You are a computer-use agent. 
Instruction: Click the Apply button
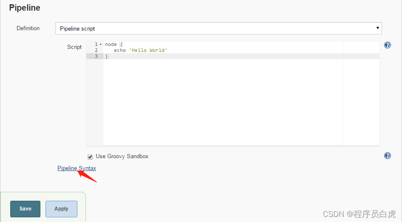pyautogui.click(x=62, y=209)
